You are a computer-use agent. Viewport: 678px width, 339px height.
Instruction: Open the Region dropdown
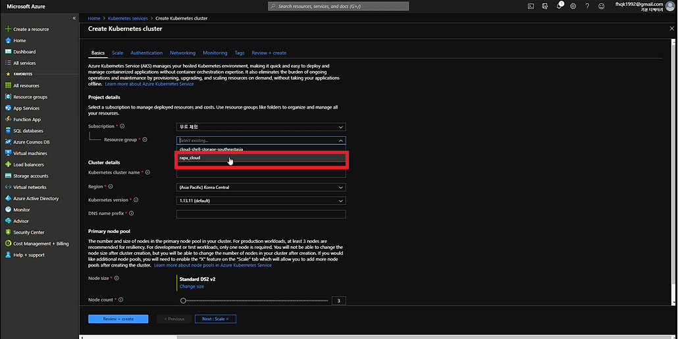coord(261,187)
